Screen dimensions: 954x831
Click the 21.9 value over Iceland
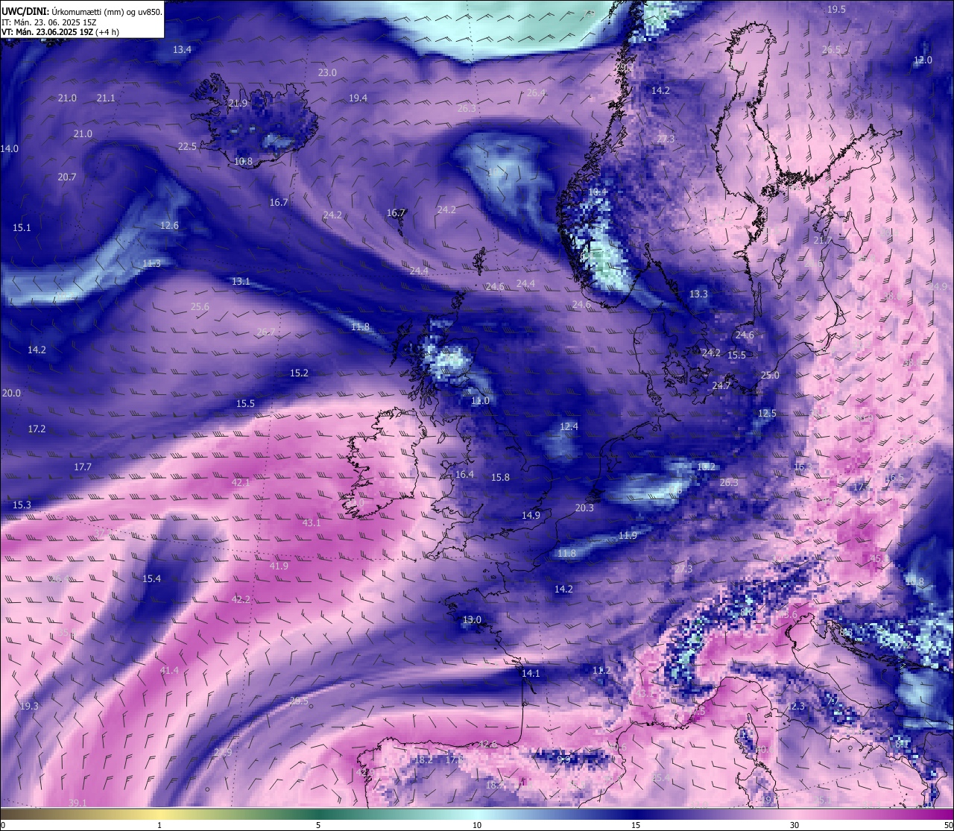coord(238,103)
